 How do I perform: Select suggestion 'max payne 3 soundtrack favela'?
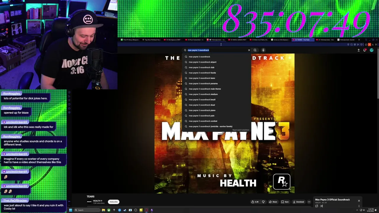pos(217,73)
